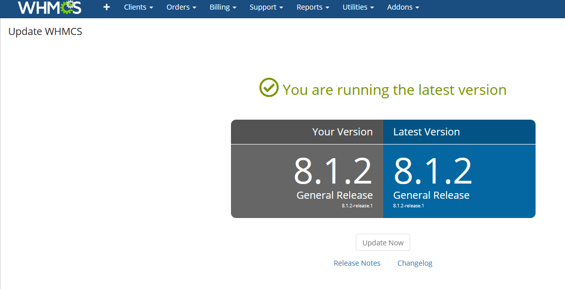The width and height of the screenshot is (565, 289).
Task: Select the 'You are running the latest version' text
Action: tap(394, 90)
